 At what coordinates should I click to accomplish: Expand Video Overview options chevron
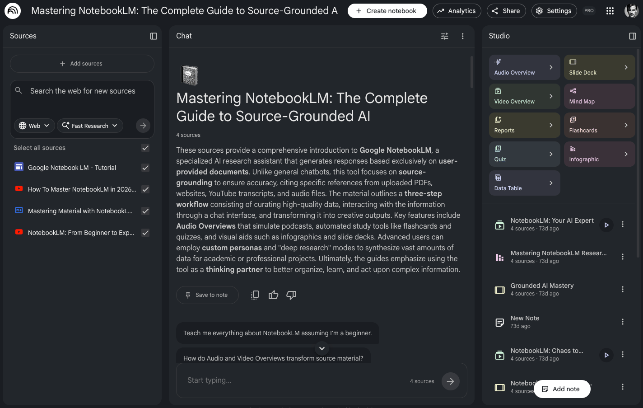click(551, 96)
